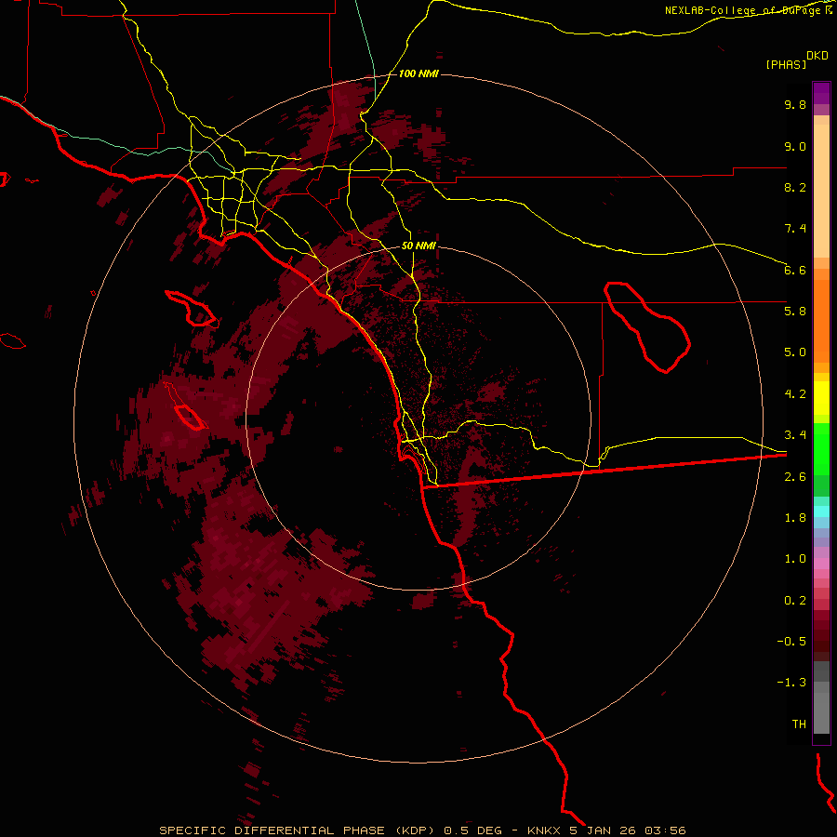Click the 0.5 DEG elevation text

tap(473, 830)
